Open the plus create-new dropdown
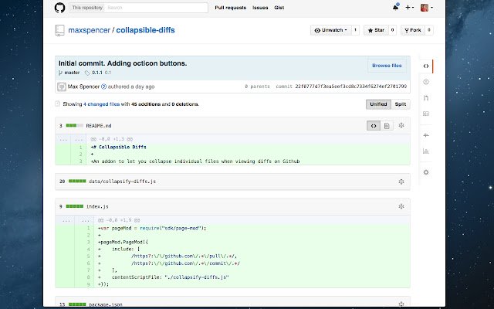The image size is (494, 309). point(409,8)
